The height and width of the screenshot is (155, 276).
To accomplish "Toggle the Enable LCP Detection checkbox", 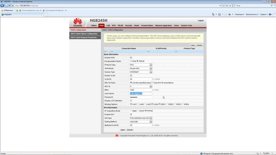I will coord(131,101).
